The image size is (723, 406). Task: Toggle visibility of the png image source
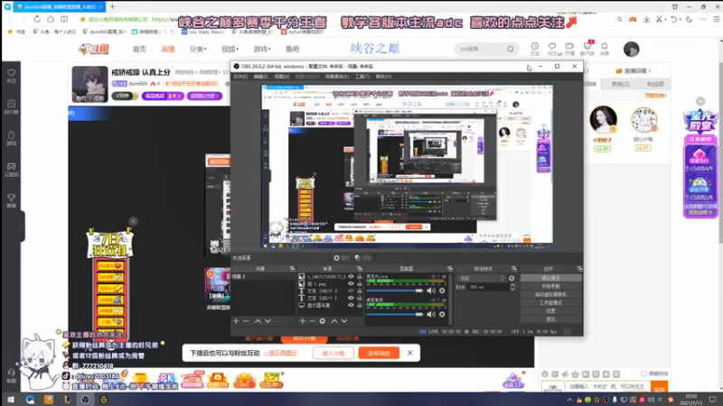(351, 283)
